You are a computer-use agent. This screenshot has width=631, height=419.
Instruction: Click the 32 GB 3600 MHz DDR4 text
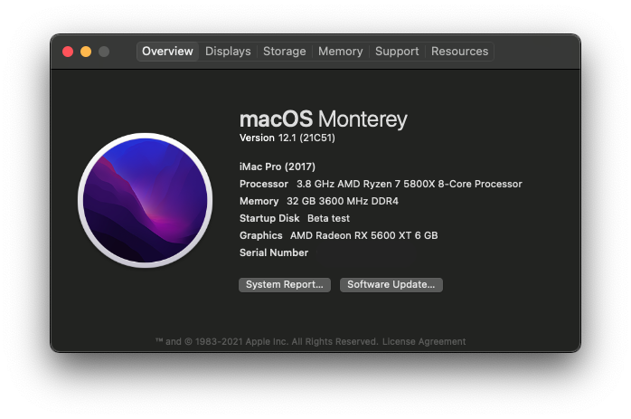(342, 201)
